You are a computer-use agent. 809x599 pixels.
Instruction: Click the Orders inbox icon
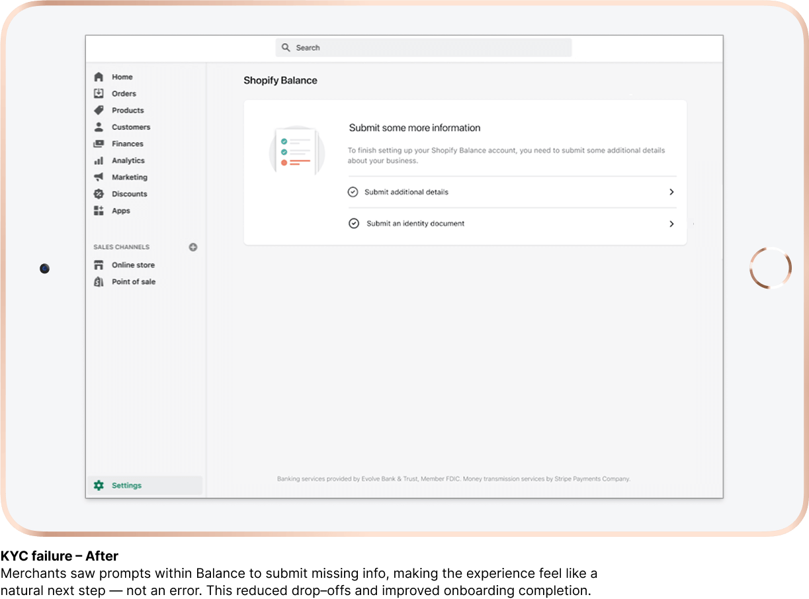pos(99,93)
